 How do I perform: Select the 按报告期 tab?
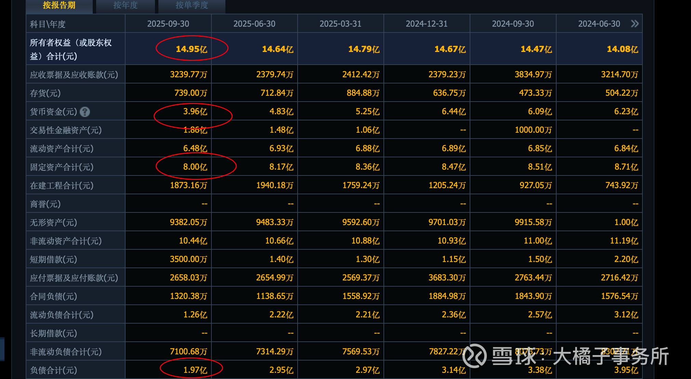pos(59,5)
